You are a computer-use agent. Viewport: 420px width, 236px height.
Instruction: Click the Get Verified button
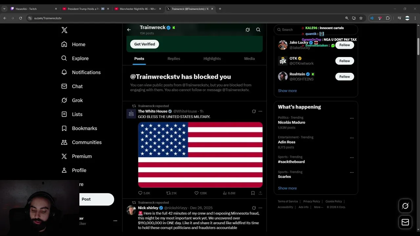(144, 44)
